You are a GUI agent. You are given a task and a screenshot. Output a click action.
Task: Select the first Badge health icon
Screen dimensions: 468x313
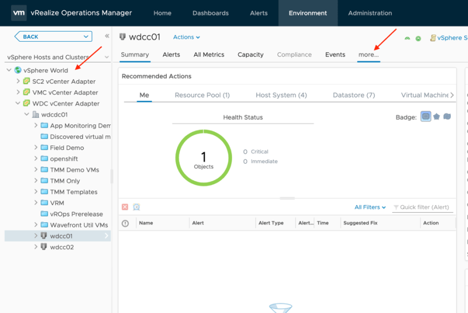click(x=426, y=117)
